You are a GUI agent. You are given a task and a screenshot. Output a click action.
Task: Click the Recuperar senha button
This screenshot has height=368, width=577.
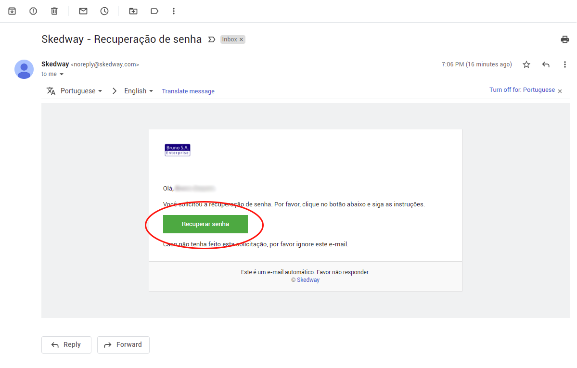point(205,224)
